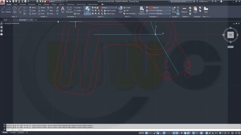This screenshot has height=135, width=241.
Task: Toggle Clean Screen in status bar
Action: (236, 133)
